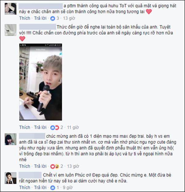Click the '11 giờ' timestamp of photo comment
The image size is (185, 192).
pos(73,128)
